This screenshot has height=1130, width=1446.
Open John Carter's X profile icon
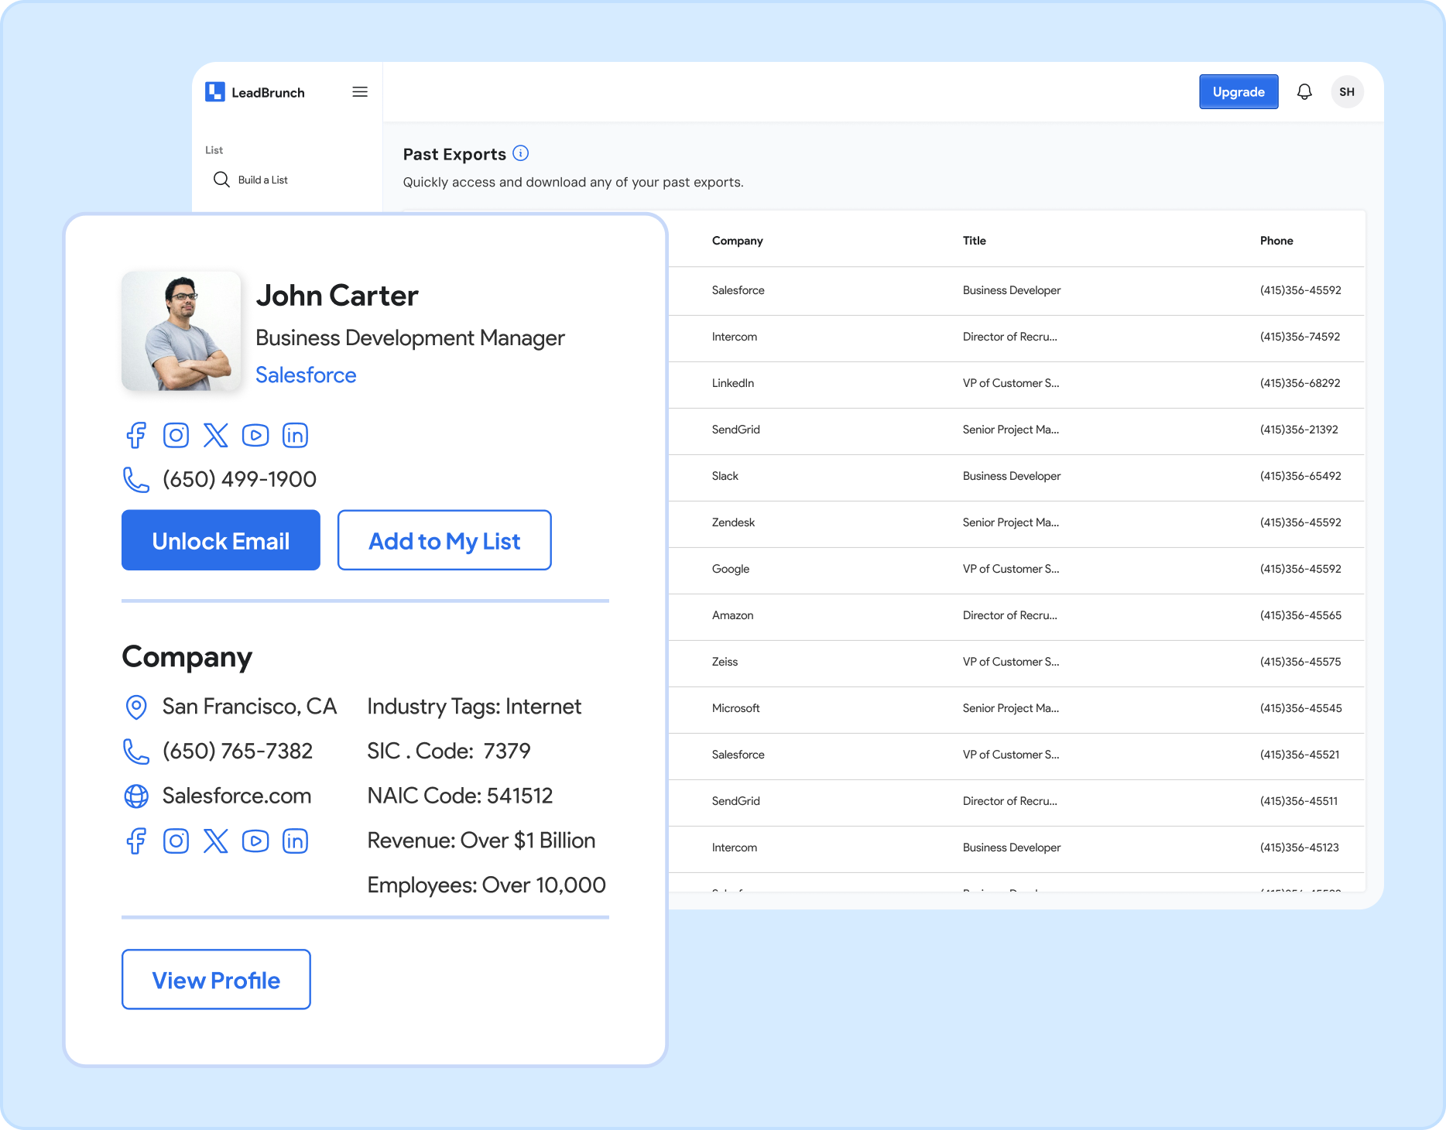tap(216, 435)
